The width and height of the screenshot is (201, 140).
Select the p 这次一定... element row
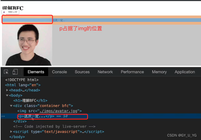[x=101, y=116]
